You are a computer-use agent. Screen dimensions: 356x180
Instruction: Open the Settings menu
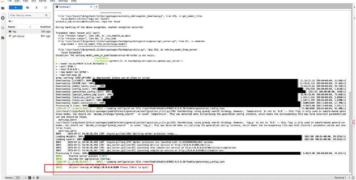[63, 1]
